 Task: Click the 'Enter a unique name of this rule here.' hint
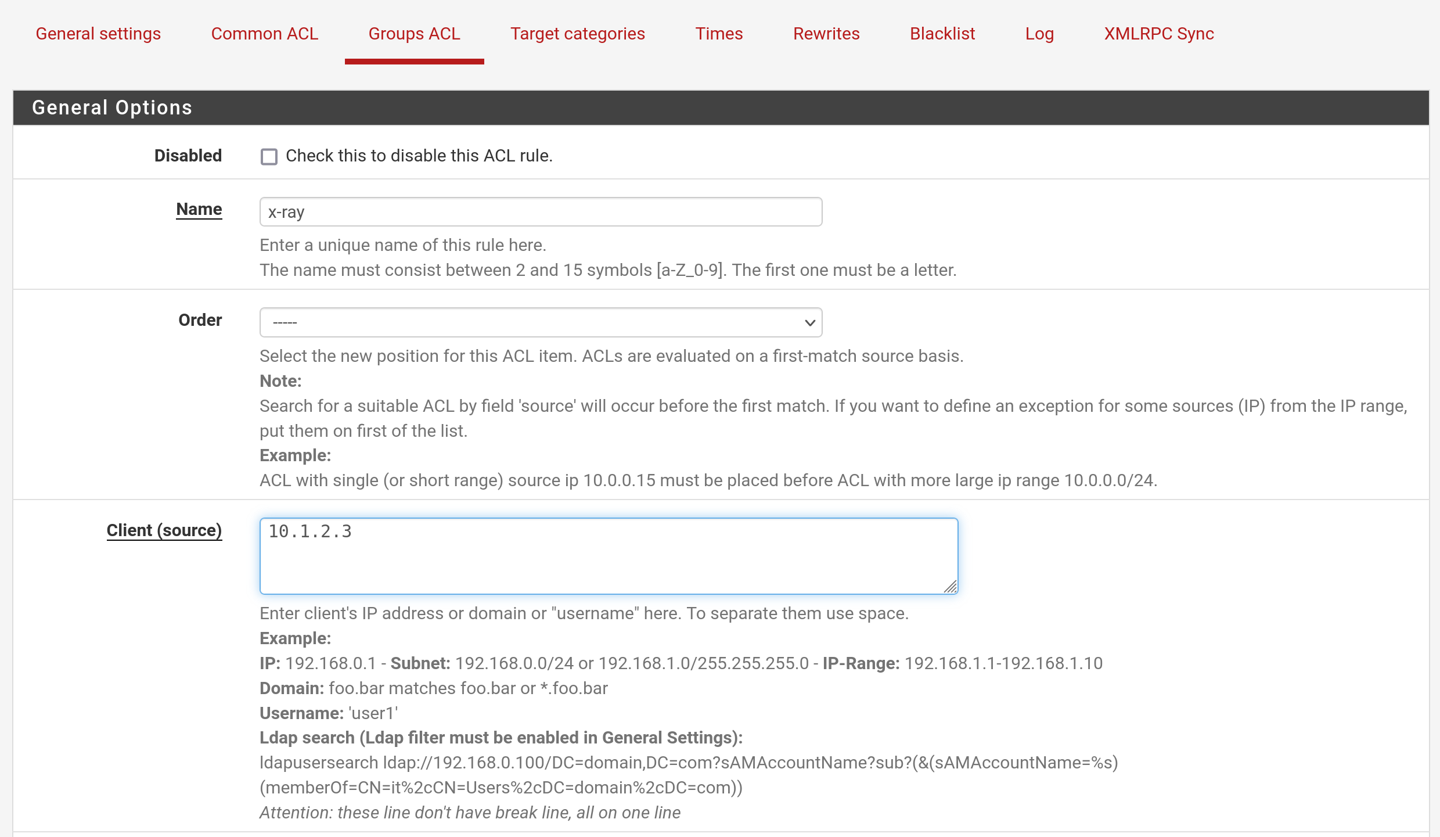pos(403,245)
